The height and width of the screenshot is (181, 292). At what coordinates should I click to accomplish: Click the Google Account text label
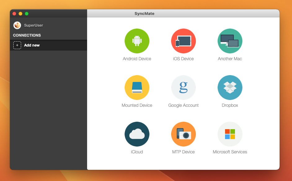point(183,106)
